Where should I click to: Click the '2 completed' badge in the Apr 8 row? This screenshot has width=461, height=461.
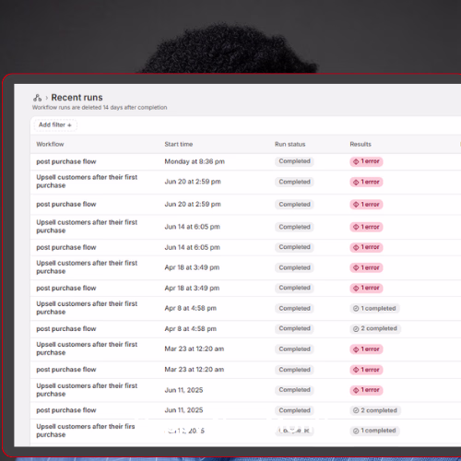coord(375,328)
